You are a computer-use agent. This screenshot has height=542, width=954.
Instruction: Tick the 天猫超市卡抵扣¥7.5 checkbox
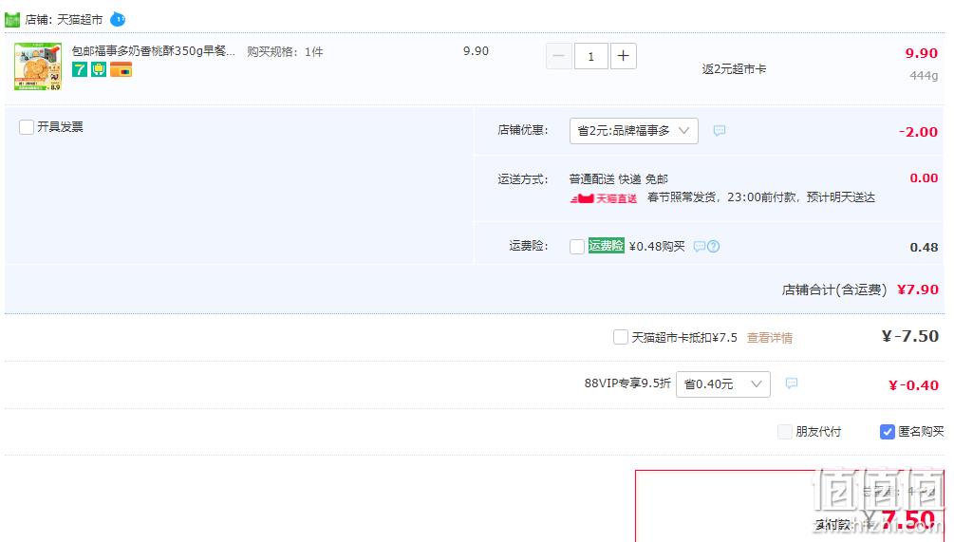click(621, 337)
